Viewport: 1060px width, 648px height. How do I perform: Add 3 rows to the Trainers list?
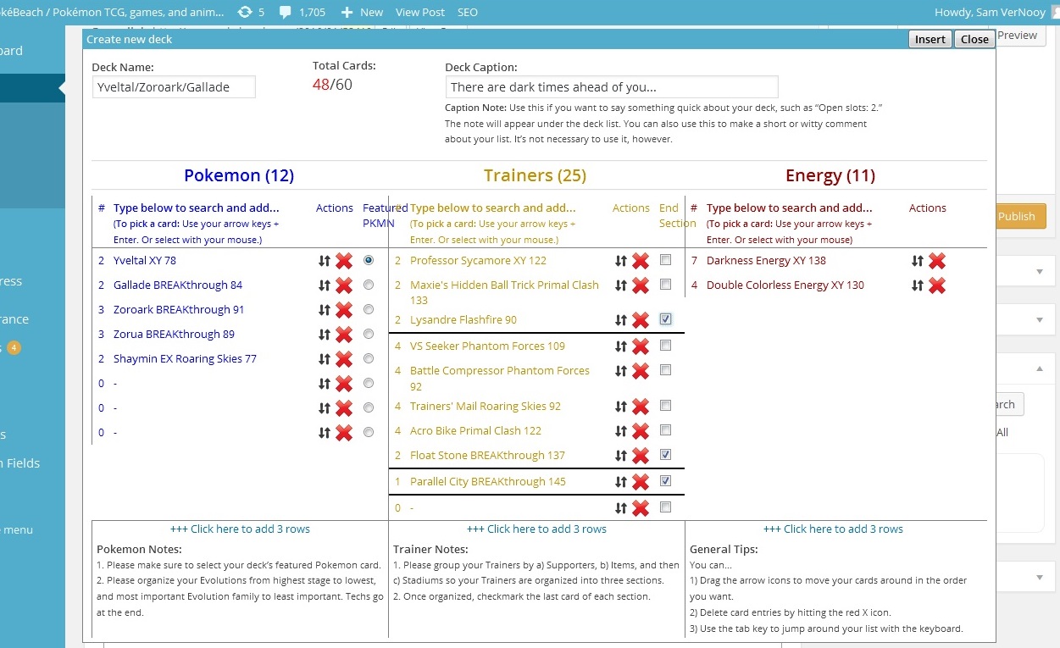tap(536, 529)
